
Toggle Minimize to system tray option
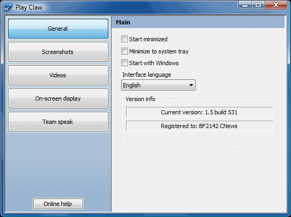(124, 51)
